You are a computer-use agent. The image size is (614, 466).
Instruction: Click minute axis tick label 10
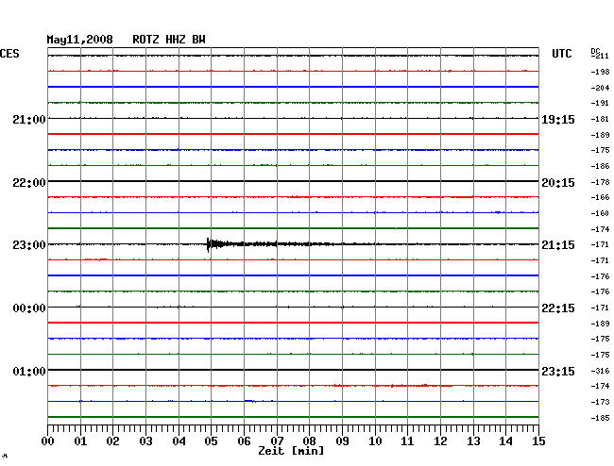point(375,441)
